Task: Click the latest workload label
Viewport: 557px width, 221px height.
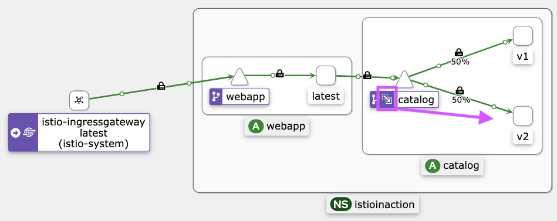Action: tap(326, 96)
